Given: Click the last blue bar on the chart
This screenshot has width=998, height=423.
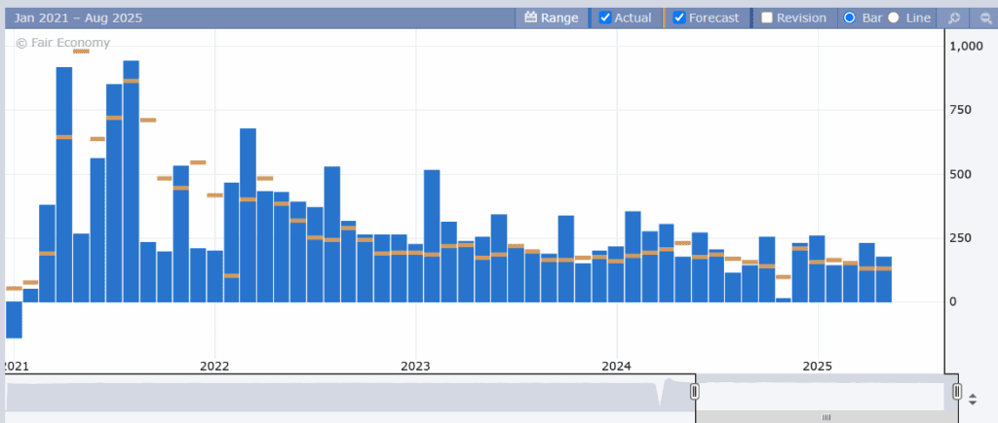Looking at the screenshot, I should [883, 279].
